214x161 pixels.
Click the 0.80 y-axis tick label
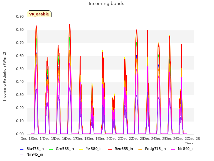click(x=20, y=30)
